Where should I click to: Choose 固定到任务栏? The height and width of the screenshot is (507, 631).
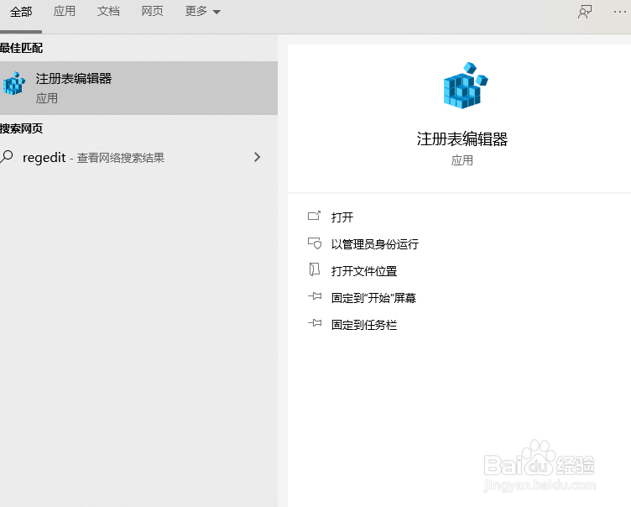click(x=364, y=325)
